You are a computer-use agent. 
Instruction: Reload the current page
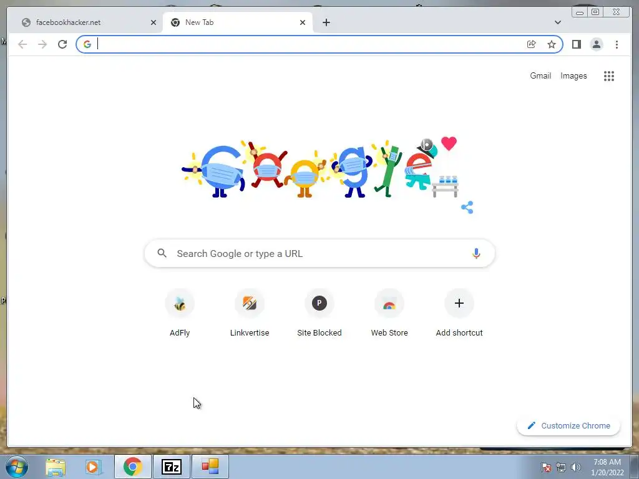coord(62,44)
